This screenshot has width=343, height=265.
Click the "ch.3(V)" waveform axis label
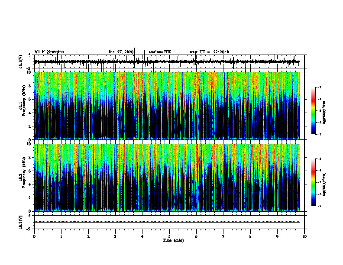pos(21,223)
